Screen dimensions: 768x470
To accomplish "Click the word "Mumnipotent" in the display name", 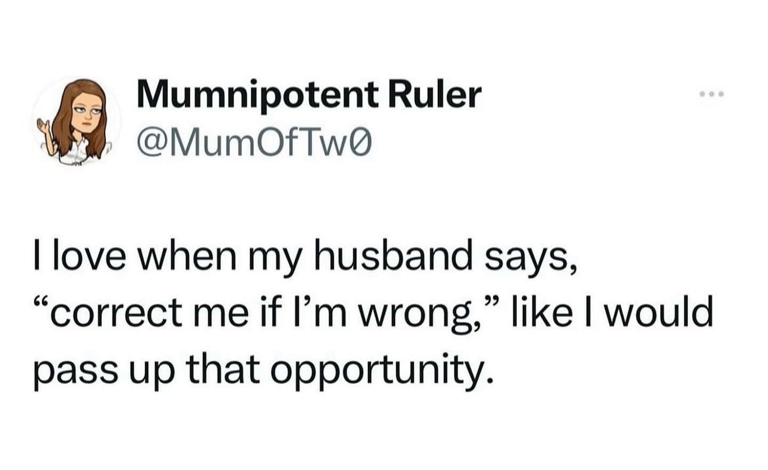I will click(258, 95).
